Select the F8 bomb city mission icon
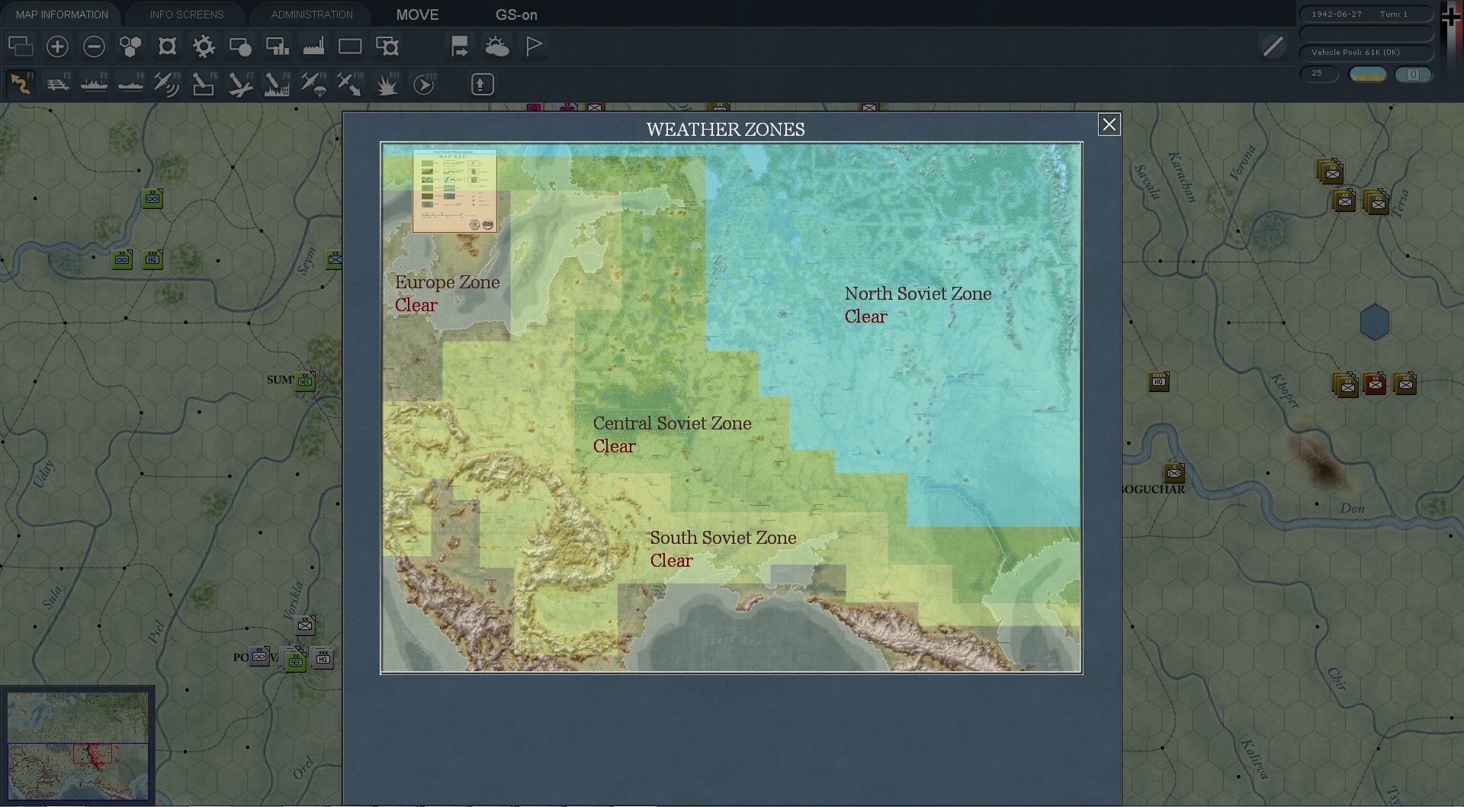1464x807 pixels. click(276, 84)
